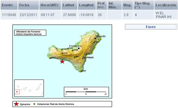This screenshot has height=108, width=178.
Task: Click the CJUL station dot
Action: click(62, 54)
